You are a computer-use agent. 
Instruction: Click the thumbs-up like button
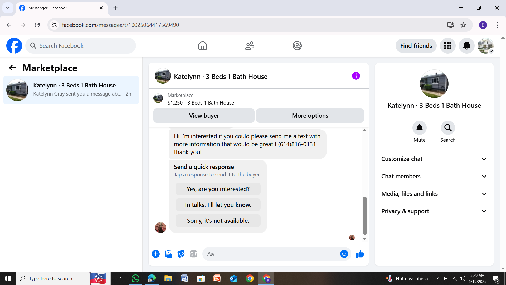(x=360, y=254)
